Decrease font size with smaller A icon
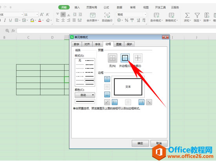 (47, 14)
